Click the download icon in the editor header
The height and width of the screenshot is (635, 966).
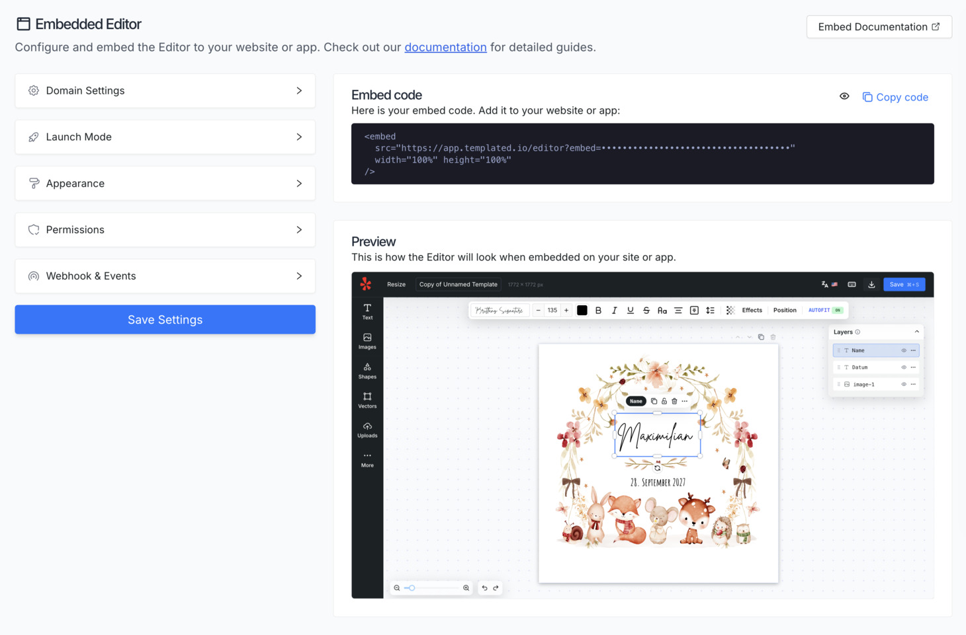pos(871,284)
